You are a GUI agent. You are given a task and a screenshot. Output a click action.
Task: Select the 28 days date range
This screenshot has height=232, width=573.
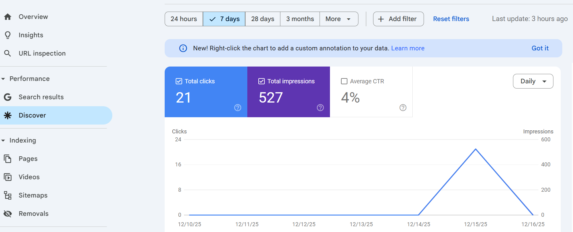tap(263, 19)
